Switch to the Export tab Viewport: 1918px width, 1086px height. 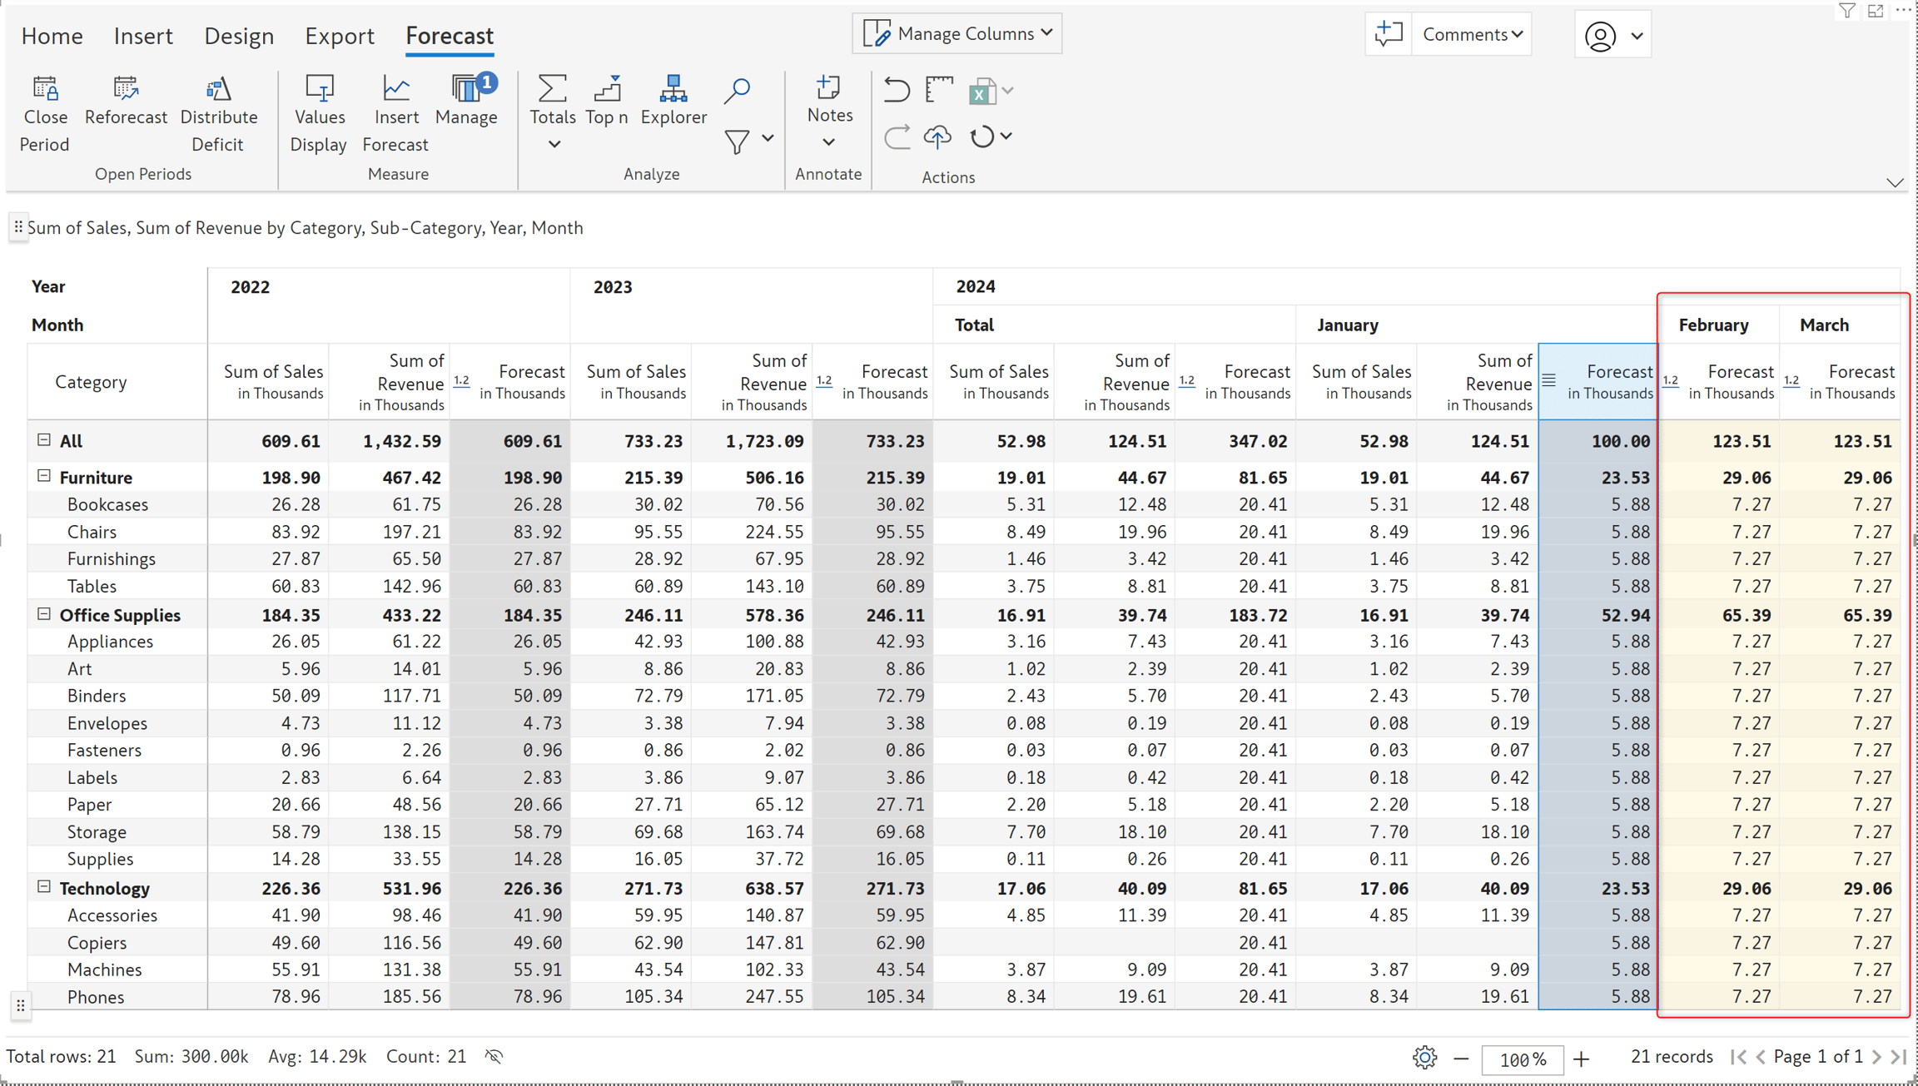point(340,36)
